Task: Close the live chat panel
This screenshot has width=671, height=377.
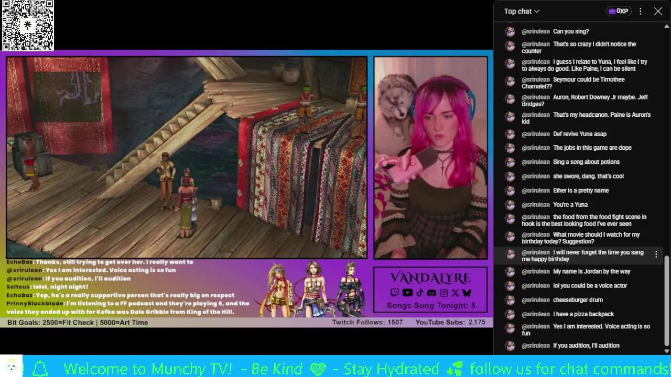Action: click(x=658, y=11)
